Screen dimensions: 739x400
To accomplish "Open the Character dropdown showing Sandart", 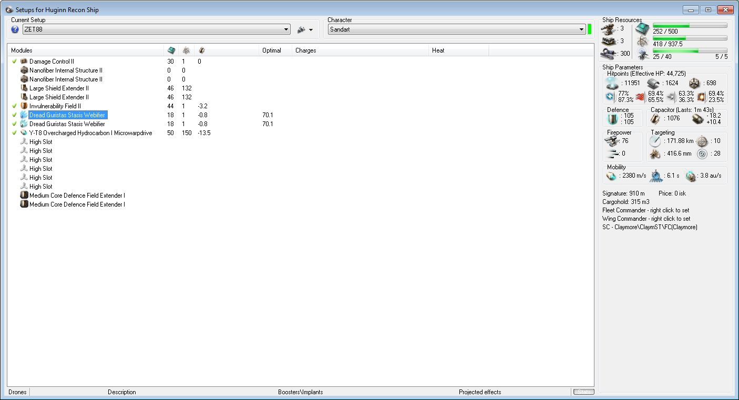I will click(x=457, y=29).
